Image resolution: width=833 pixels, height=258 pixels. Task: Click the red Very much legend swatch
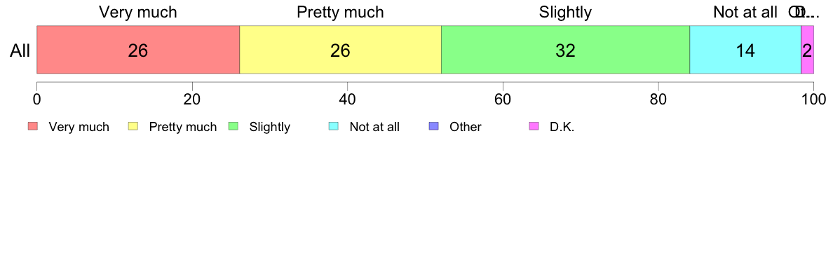33,126
